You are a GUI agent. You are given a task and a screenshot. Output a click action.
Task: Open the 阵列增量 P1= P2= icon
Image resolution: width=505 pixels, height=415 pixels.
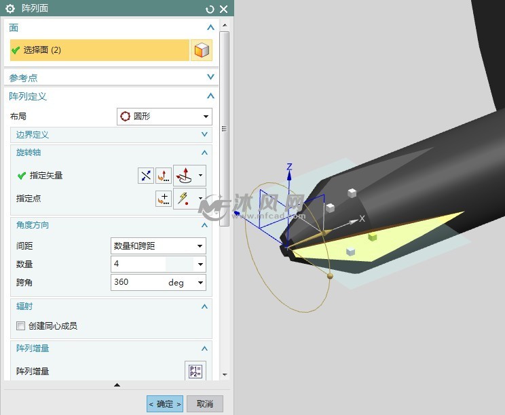[x=195, y=371]
